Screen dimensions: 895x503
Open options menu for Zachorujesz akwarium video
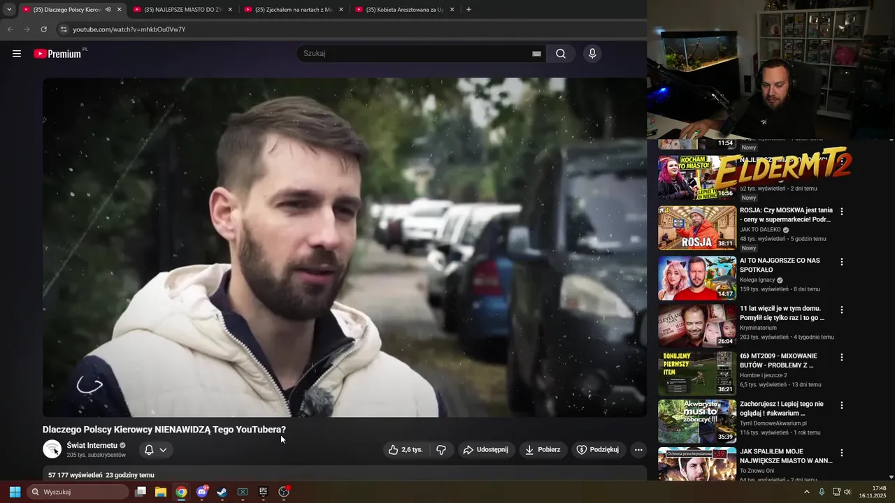pos(842,405)
